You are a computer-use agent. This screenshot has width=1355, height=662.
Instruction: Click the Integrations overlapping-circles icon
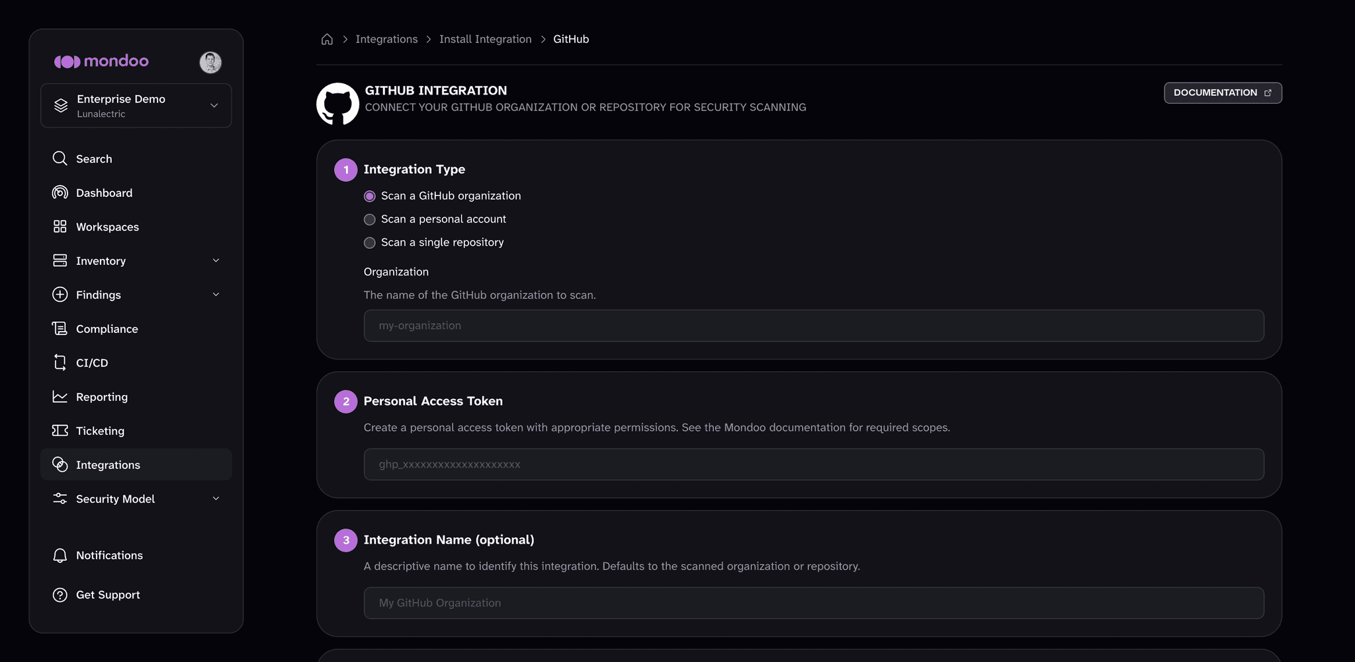[60, 464]
